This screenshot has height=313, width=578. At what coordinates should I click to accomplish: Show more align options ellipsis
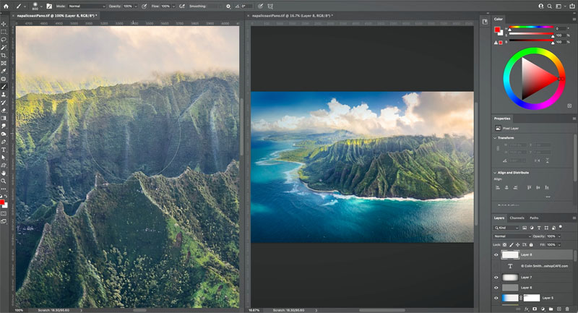click(548, 197)
